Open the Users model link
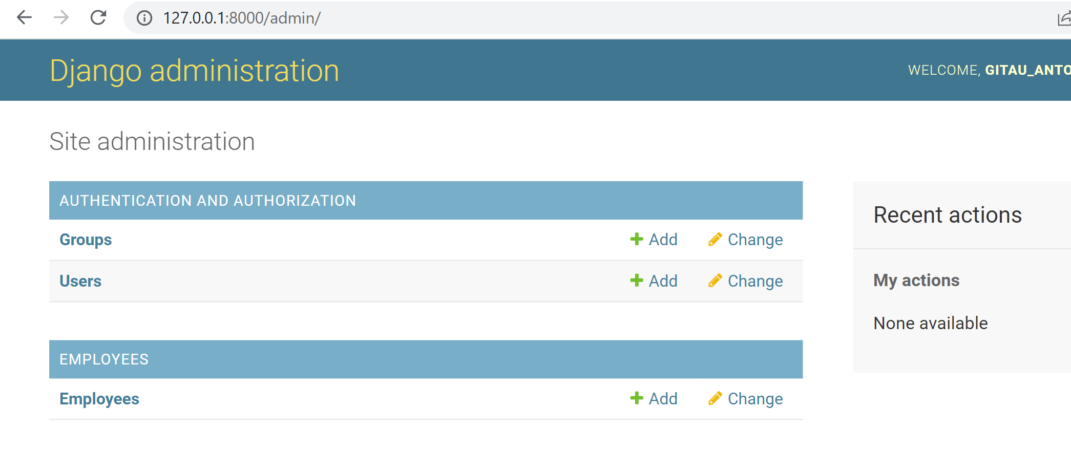This screenshot has height=452, width=1071. pos(80,281)
